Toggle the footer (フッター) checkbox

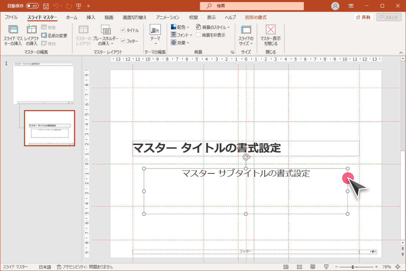123,41
